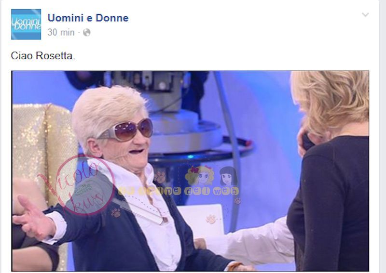The image size is (386, 273).
Task: Open the Uomini e Donne profile picture
Action: pos(26,25)
